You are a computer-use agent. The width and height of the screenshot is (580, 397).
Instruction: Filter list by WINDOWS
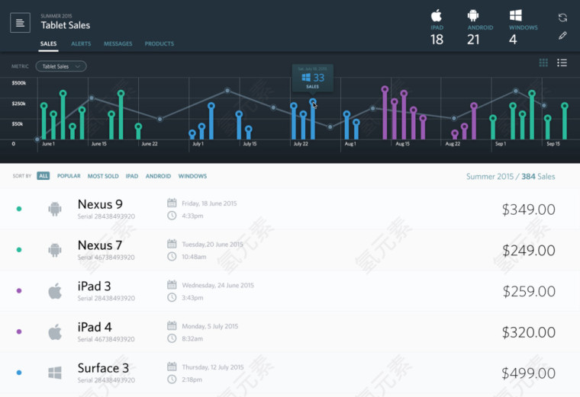point(193,176)
